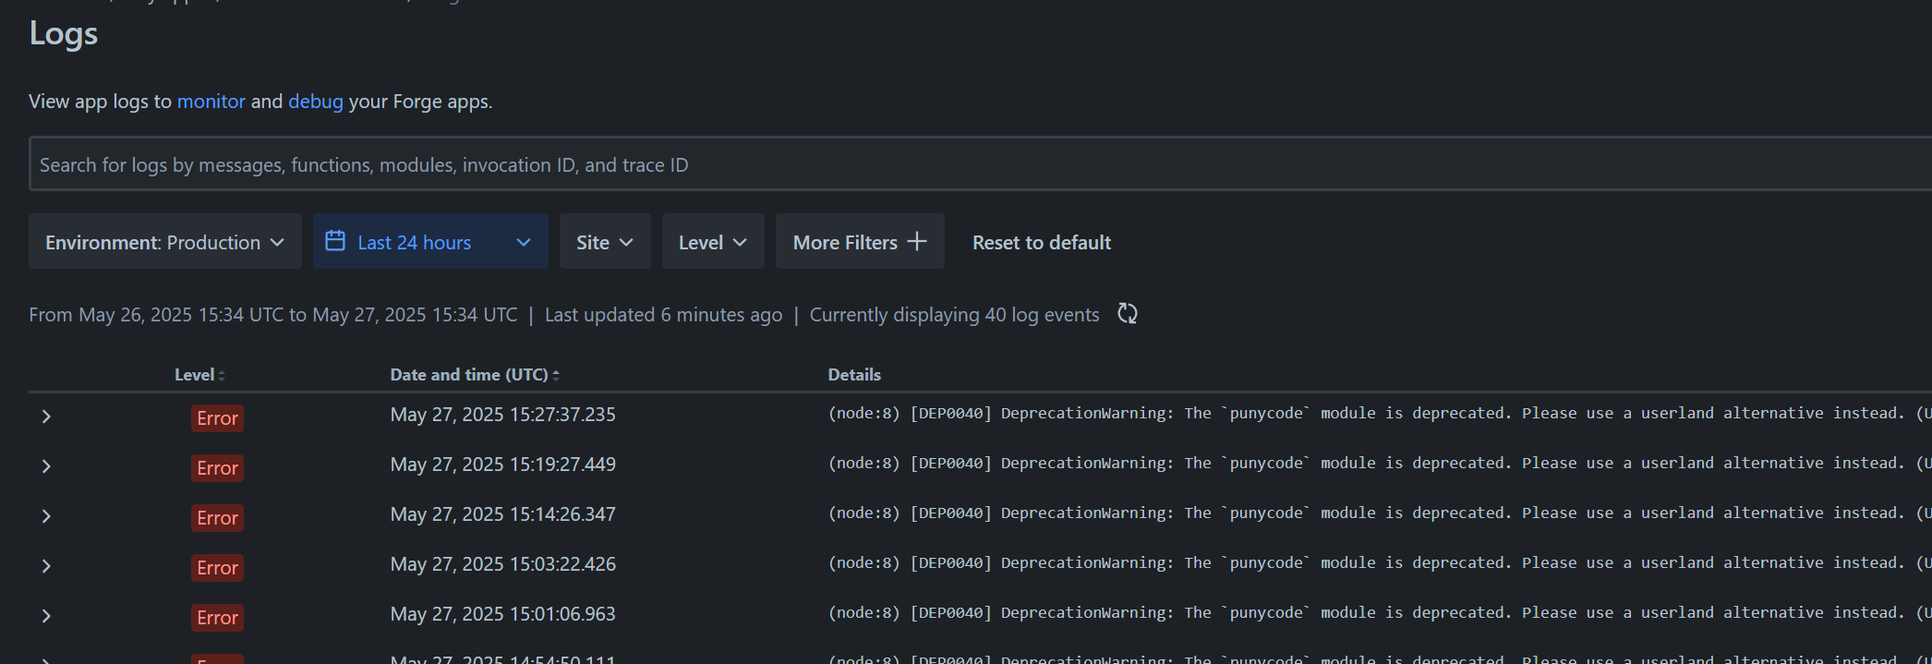Expand the 15:19:27.449 log entry
This screenshot has width=1932, height=664.
tap(46, 466)
